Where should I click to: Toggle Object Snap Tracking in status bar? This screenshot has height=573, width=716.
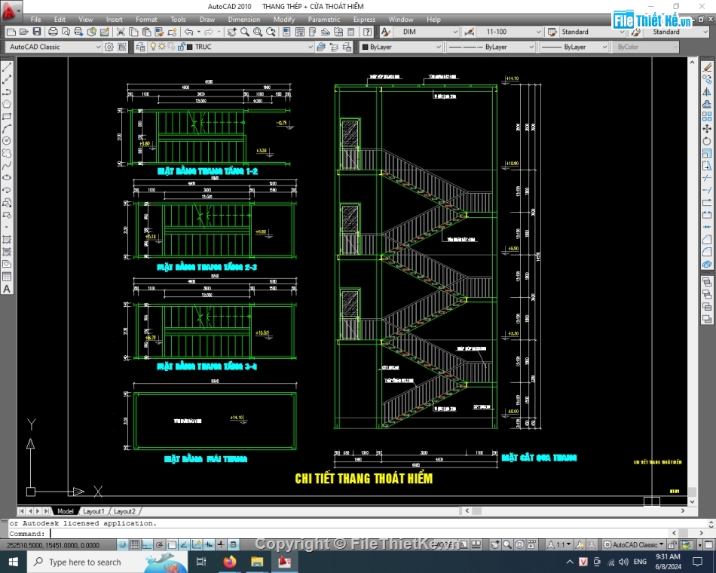coord(184,544)
